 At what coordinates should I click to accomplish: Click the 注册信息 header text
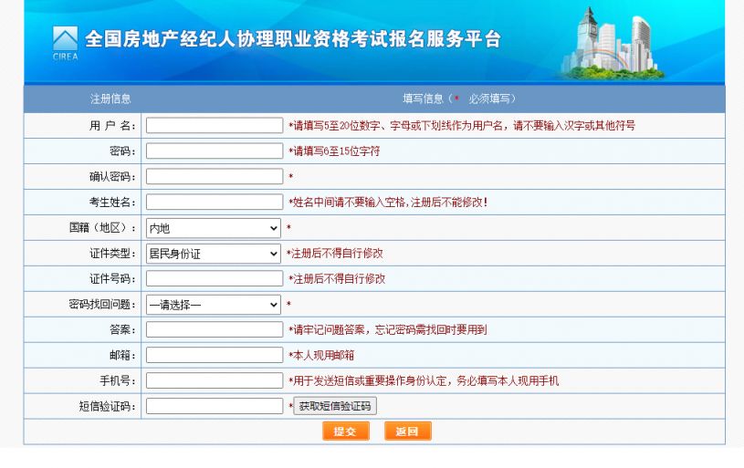pyautogui.click(x=110, y=99)
